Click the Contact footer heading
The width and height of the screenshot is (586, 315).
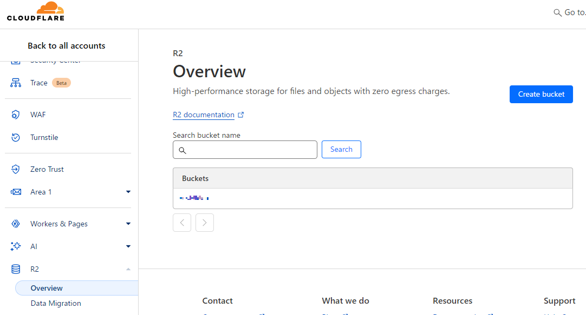click(218, 301)
